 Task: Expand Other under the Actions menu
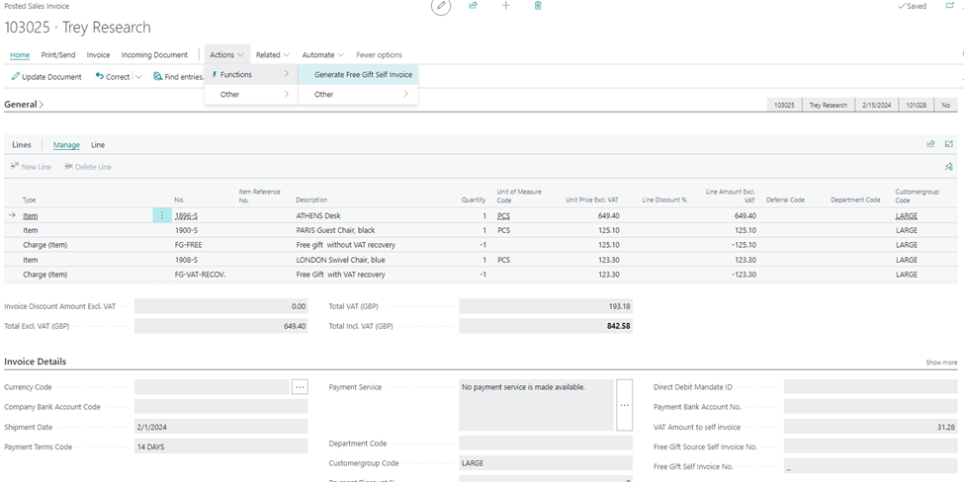pyautogui.click(x=251, y=95)
